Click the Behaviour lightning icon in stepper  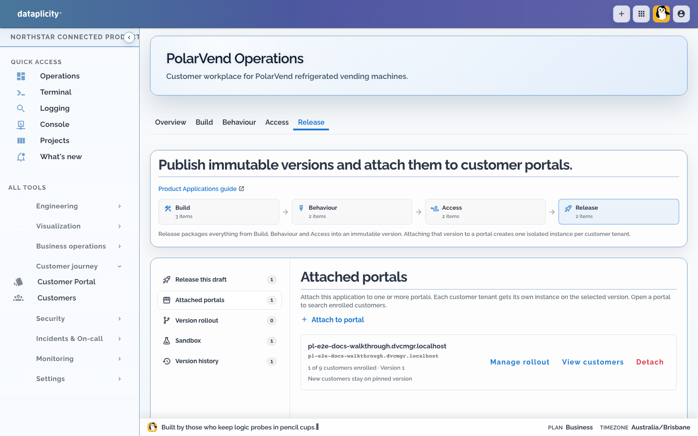[x=301, y=208]
